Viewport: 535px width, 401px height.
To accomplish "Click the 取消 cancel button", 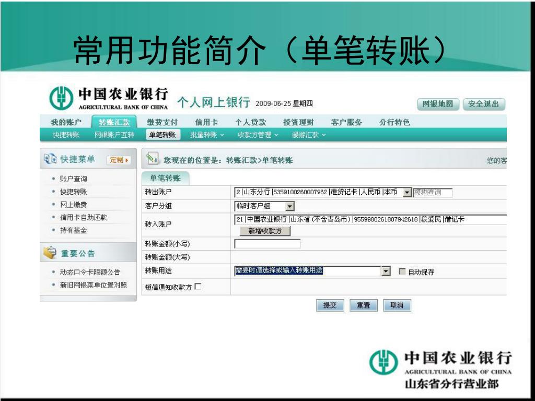I will (397, 305).
